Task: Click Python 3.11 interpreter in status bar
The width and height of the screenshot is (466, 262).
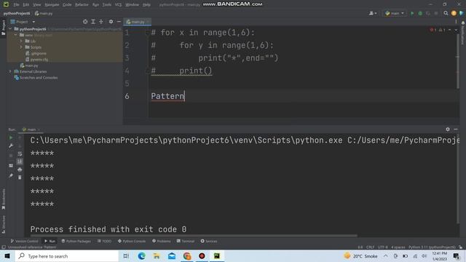Action: [x=432, y=247]
